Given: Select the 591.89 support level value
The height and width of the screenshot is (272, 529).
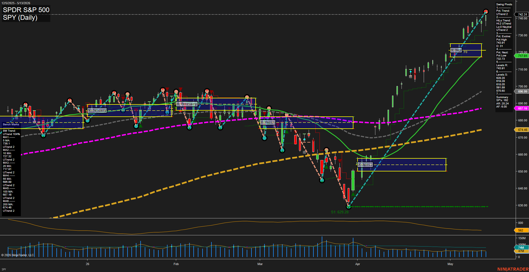Looking at the screenshot, I should (501, 88).
